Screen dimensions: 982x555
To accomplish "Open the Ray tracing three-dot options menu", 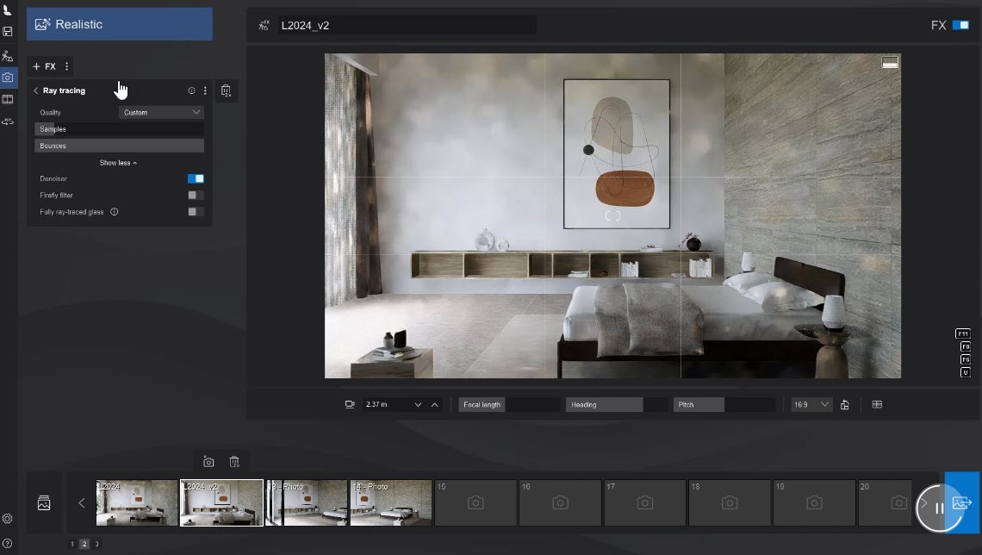I will [205, 90].
